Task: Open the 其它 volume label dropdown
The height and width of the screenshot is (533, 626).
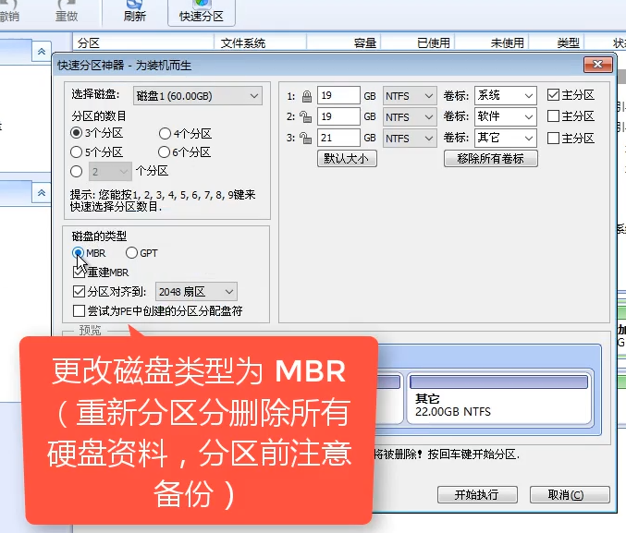Action: [x=506, y=138]
